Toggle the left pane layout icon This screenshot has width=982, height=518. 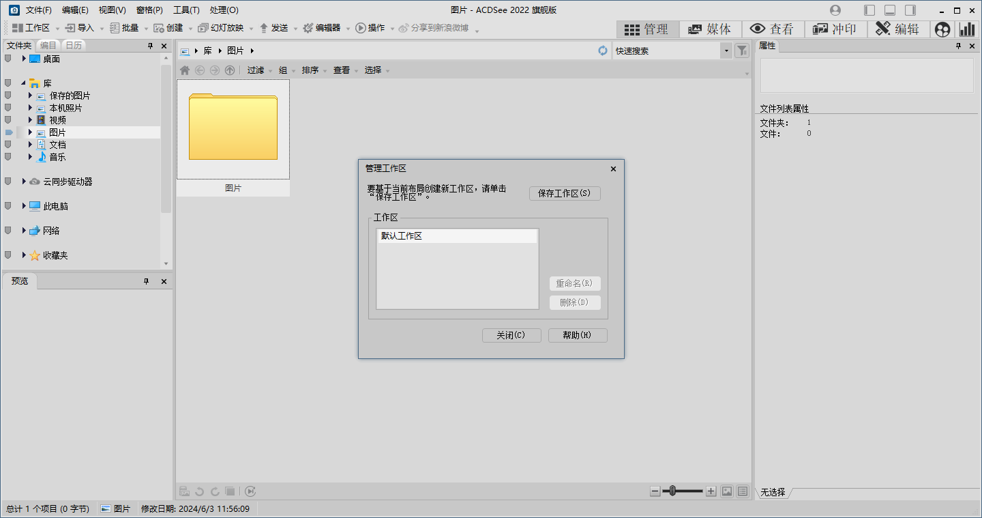point(869,10)
